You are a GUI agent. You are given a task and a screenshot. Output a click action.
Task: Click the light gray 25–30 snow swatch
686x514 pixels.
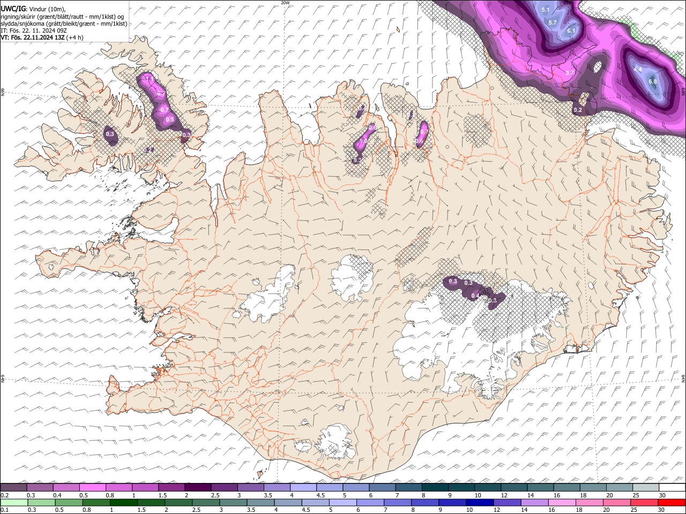click(646, 487)
